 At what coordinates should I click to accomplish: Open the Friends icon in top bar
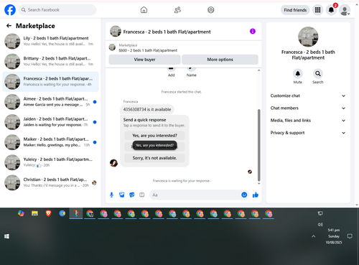(x=177, y=10)
